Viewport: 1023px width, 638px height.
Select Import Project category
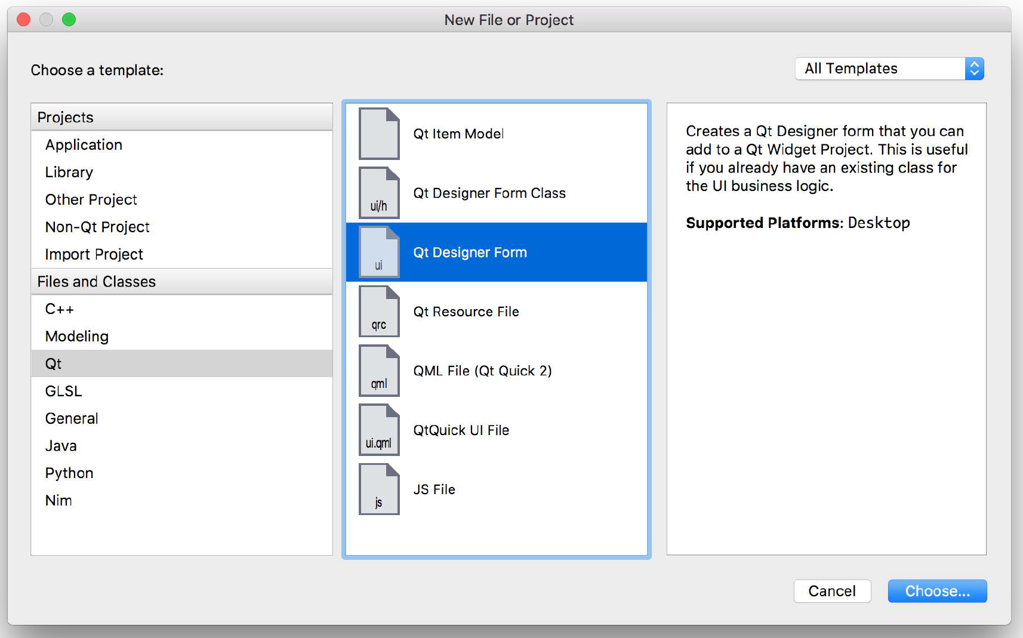click(181, 254)
